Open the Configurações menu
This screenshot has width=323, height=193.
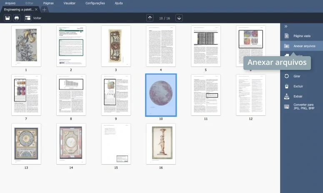(95, 3)
